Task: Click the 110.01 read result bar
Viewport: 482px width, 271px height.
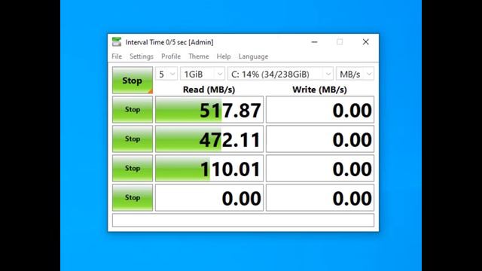Action: pos(209,169)
